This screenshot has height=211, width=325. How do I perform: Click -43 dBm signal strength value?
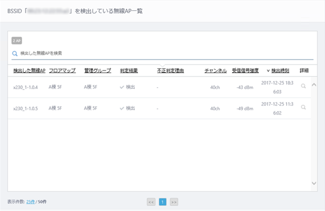pos(245,87)
